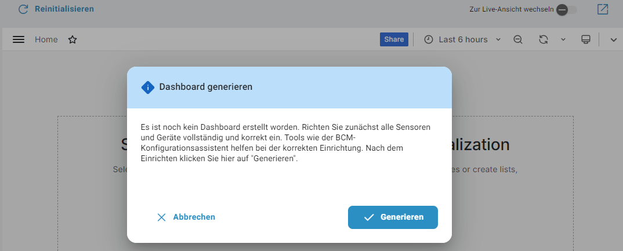Expand the chevron at far right of toolbar
The image size is (623, 251).
(x=614, y=39)
